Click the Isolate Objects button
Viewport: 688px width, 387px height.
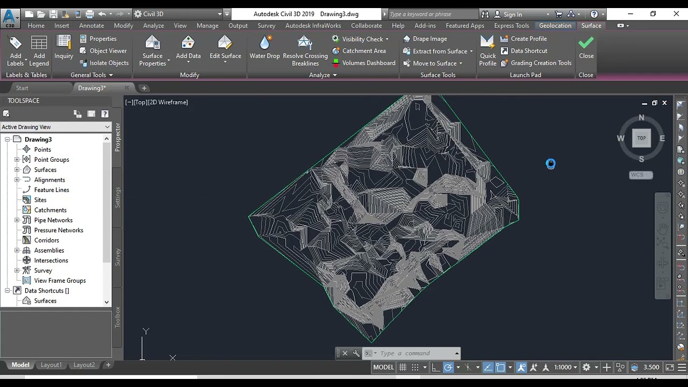pyautogui.click(x=104, y=63)
